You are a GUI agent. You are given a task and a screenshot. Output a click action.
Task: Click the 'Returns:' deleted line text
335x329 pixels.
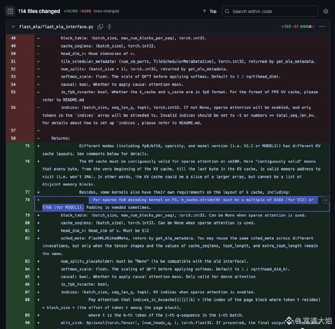tap(60, 138)
